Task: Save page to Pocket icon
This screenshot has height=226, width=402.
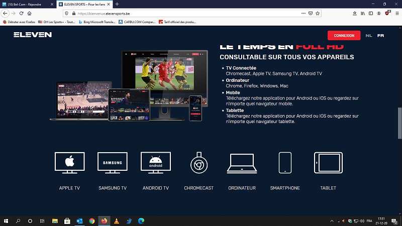Action: [x=311, y=14]
